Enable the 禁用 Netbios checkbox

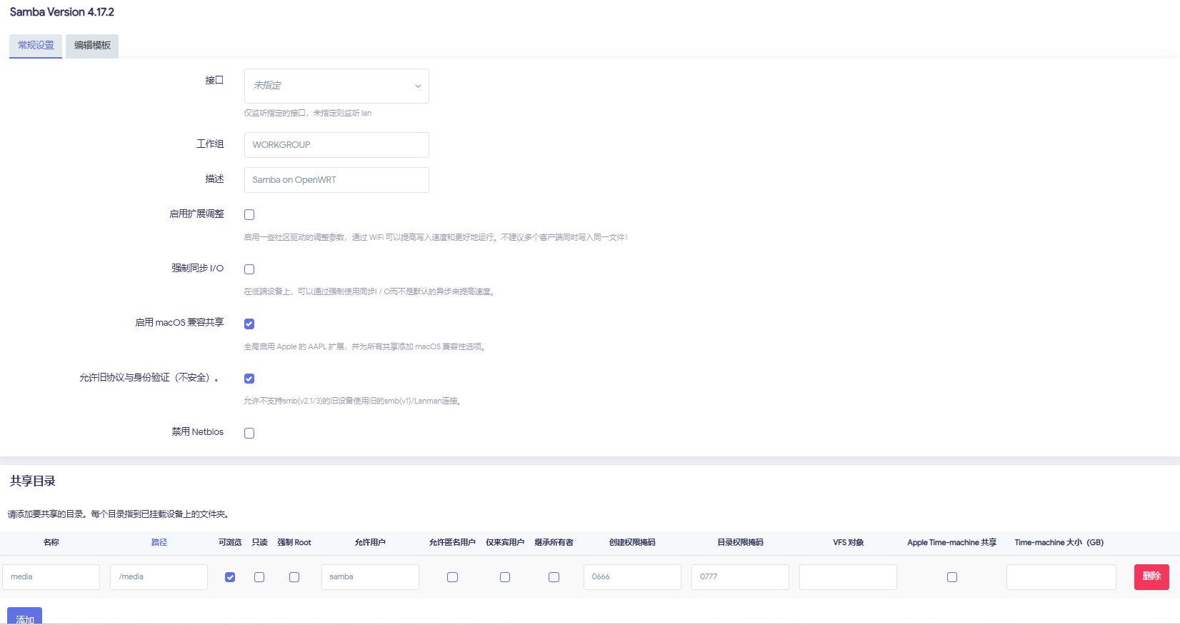click(x=249, y=434)
